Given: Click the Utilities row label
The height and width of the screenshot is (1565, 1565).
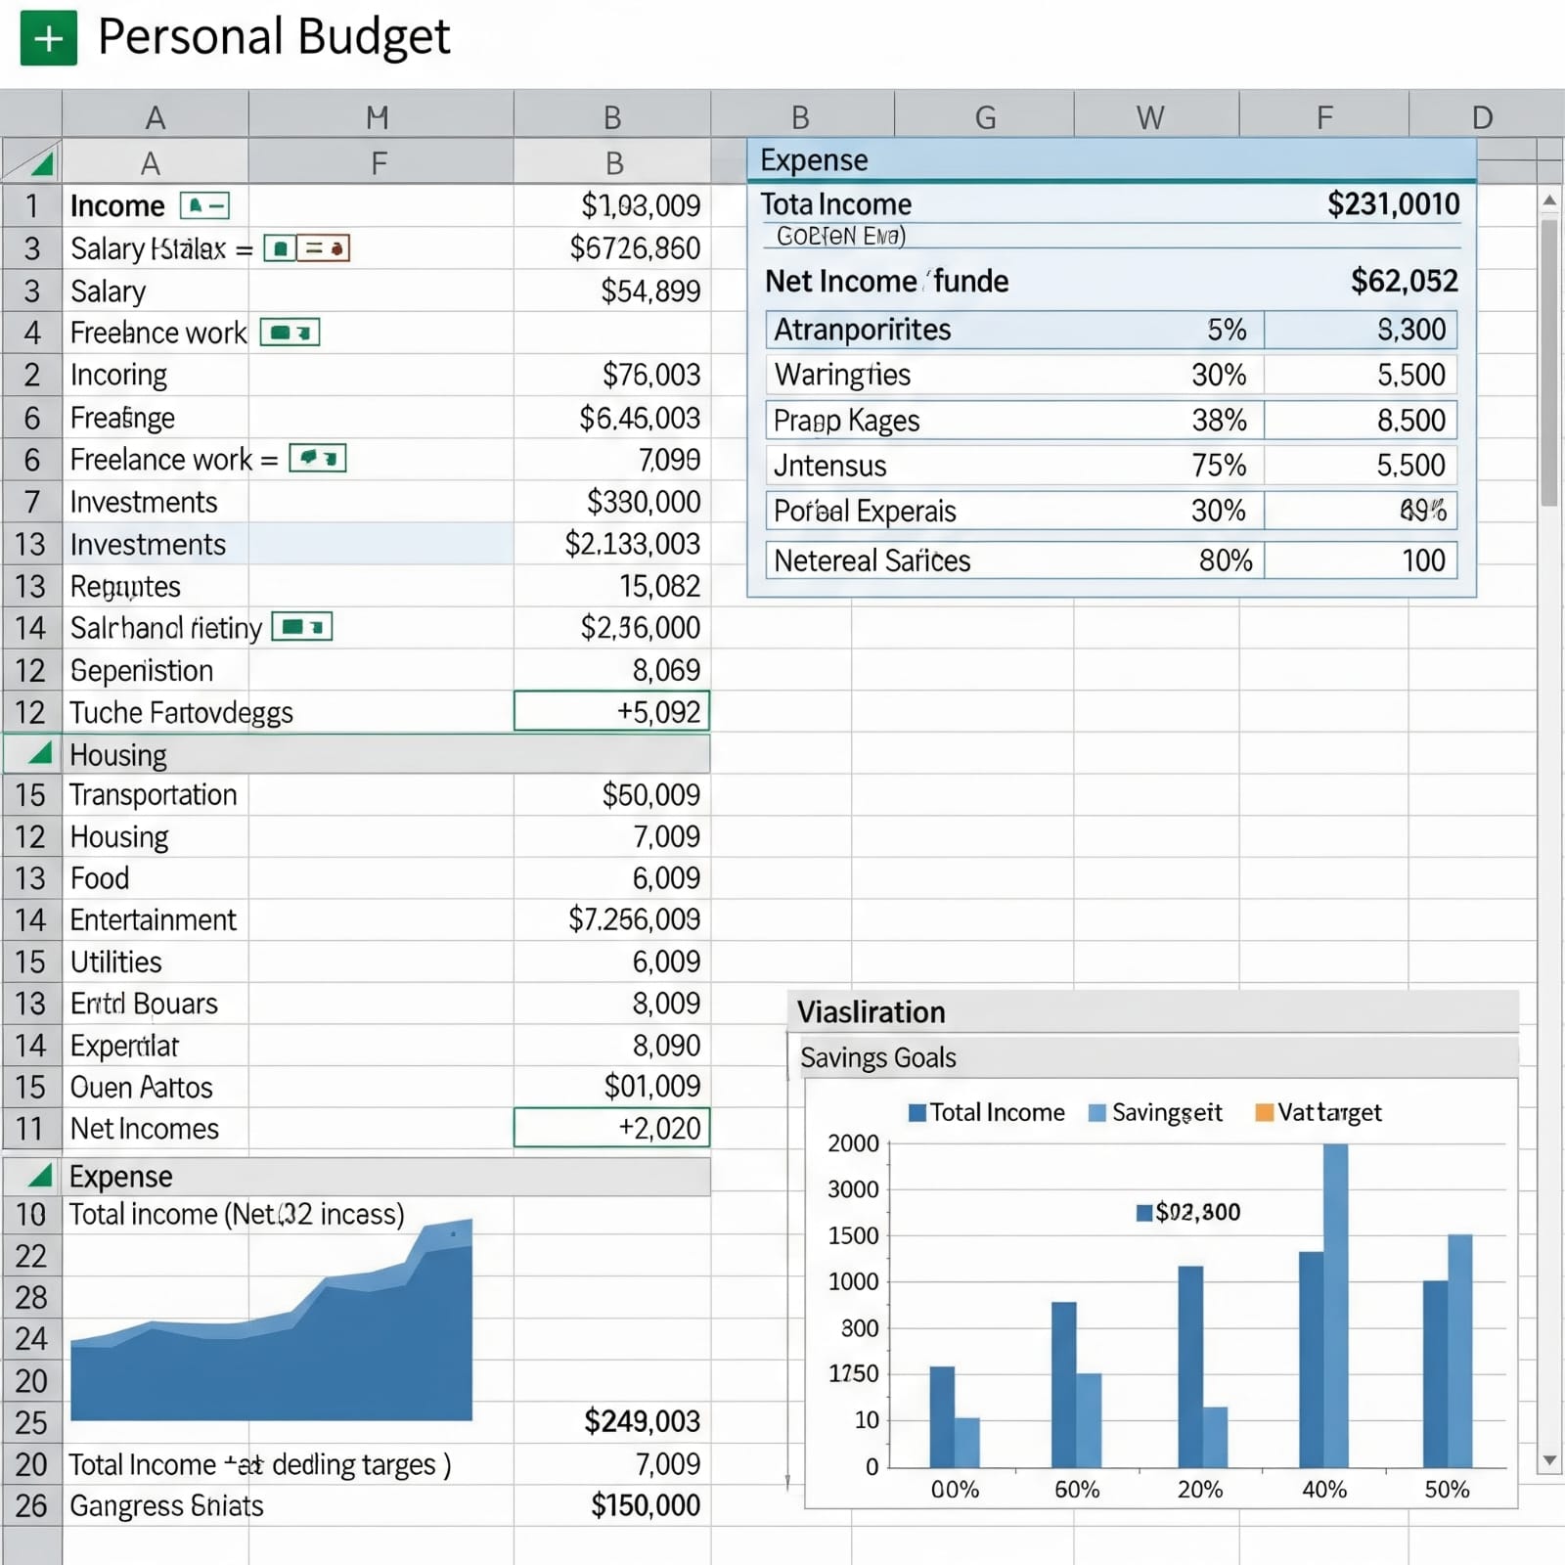Looking at the screenshot, I should click(115, 962).
